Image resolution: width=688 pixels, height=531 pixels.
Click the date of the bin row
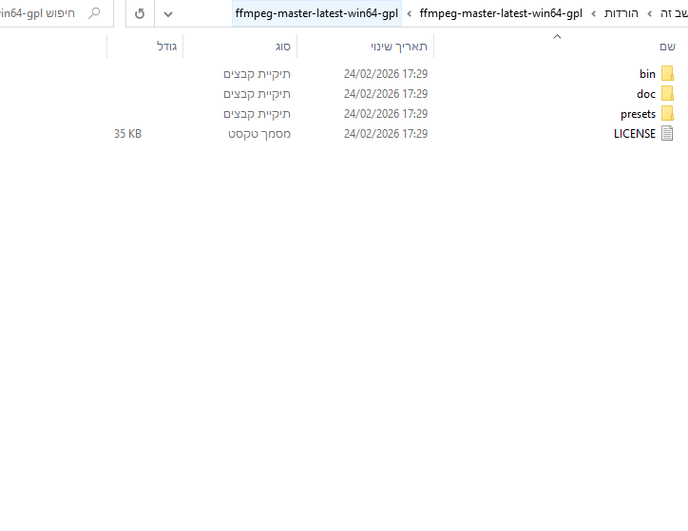coord(386,74)
